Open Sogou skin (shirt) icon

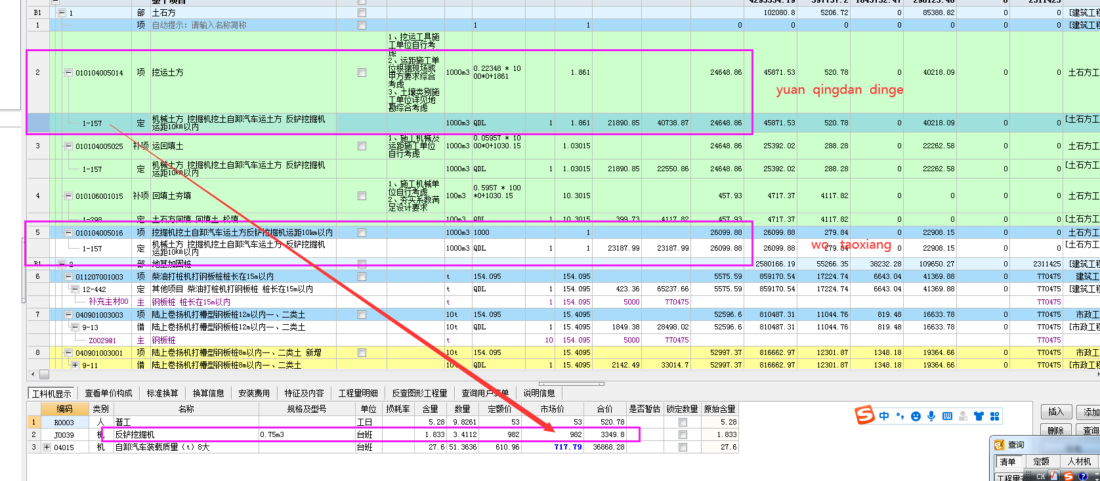[x=979, y=416]
